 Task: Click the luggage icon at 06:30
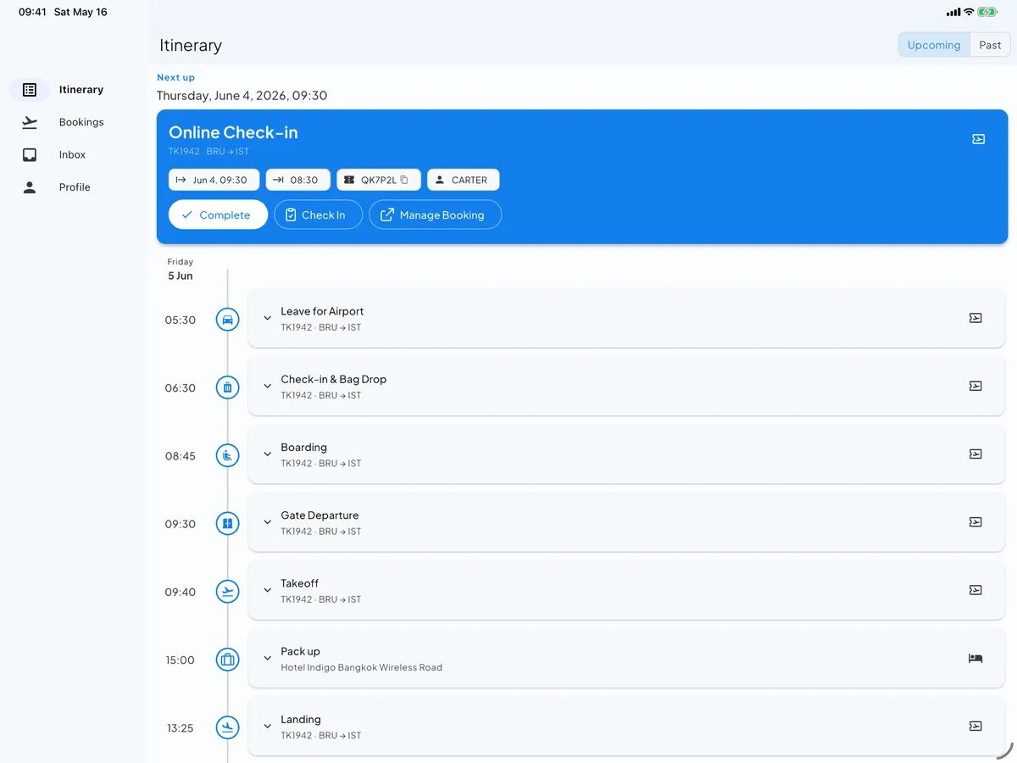click(227, 387)
